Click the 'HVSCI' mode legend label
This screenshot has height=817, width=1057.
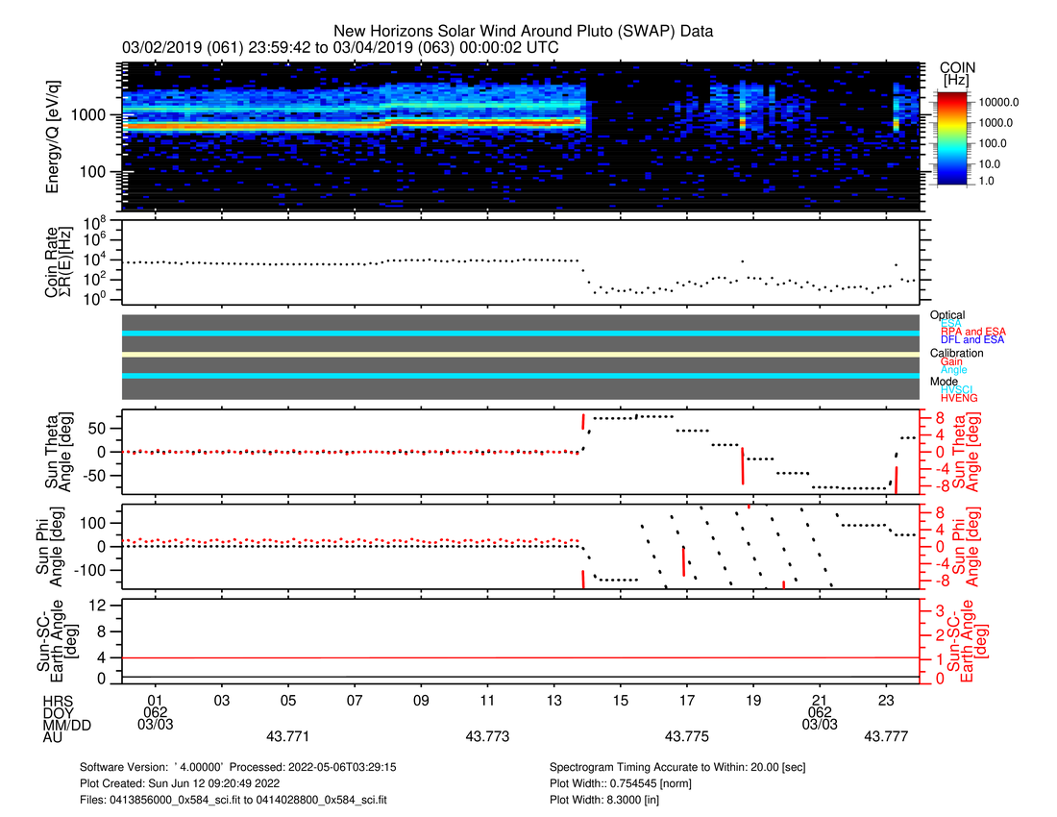coord(956,389)
